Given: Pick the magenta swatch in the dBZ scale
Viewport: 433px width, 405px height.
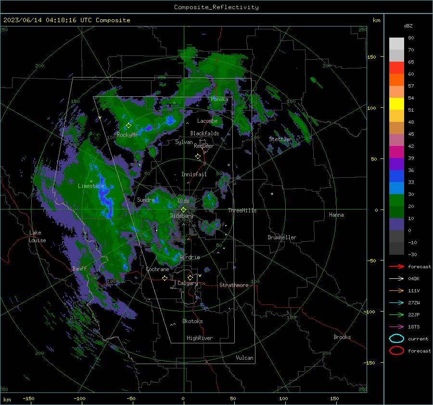Looking at the screenshot, I should pyautogui.click(x=396, y=152).
